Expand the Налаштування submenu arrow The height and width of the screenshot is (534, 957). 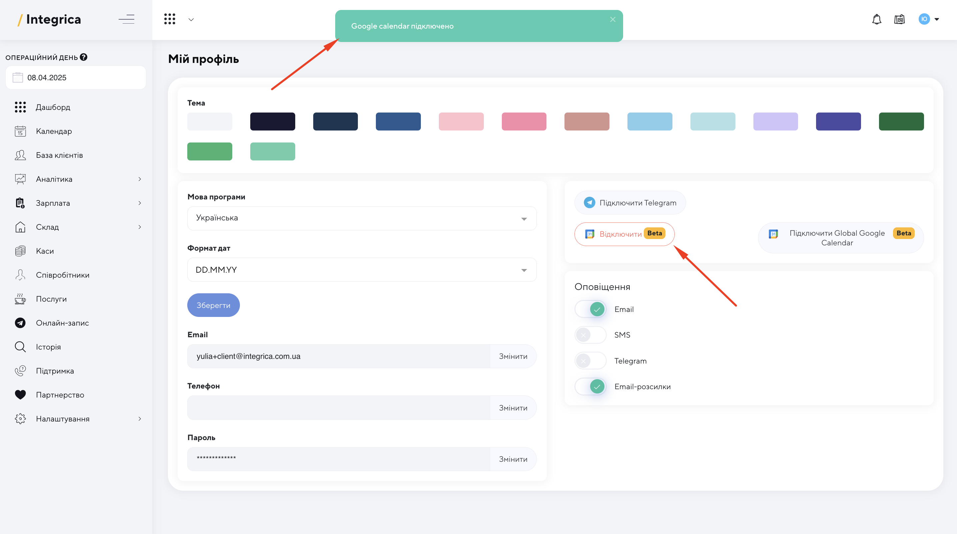pos(140,419)
